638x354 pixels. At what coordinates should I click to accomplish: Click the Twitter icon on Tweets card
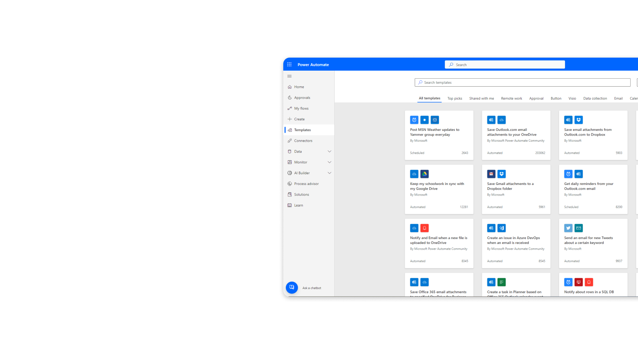pos(568,228)
